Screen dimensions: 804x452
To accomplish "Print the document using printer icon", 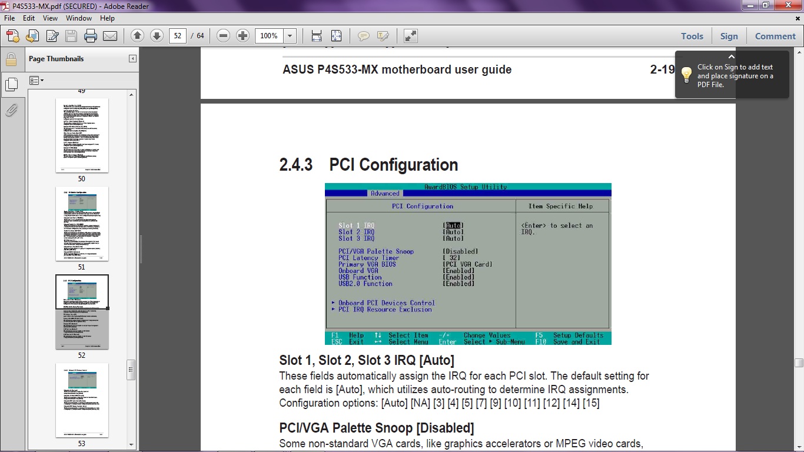I will click(x=91, y=36).
